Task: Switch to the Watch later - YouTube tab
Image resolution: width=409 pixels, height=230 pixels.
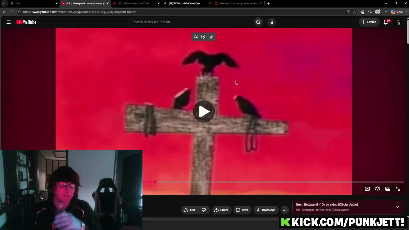Action: pyautogui.click(x=136, y=4)
